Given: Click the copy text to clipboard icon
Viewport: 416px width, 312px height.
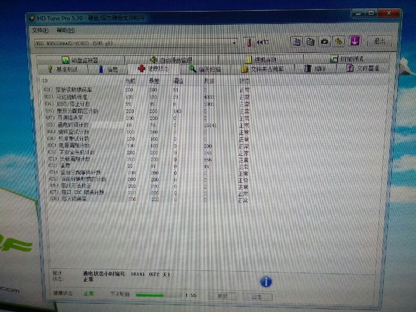Looking at the screenshot, I should [x=297, y=42].
